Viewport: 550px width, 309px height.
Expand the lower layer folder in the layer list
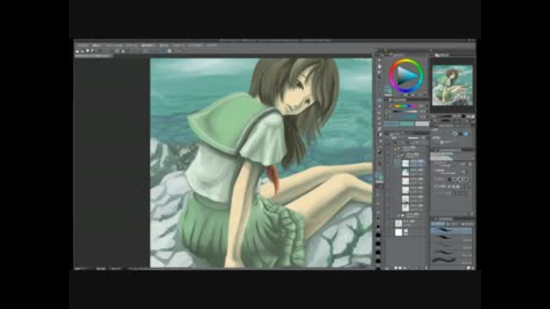coord(399,216)
